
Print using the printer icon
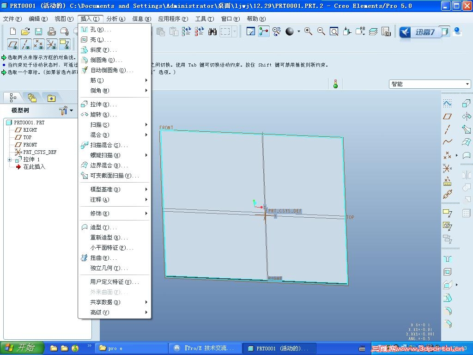click(51, 31)
